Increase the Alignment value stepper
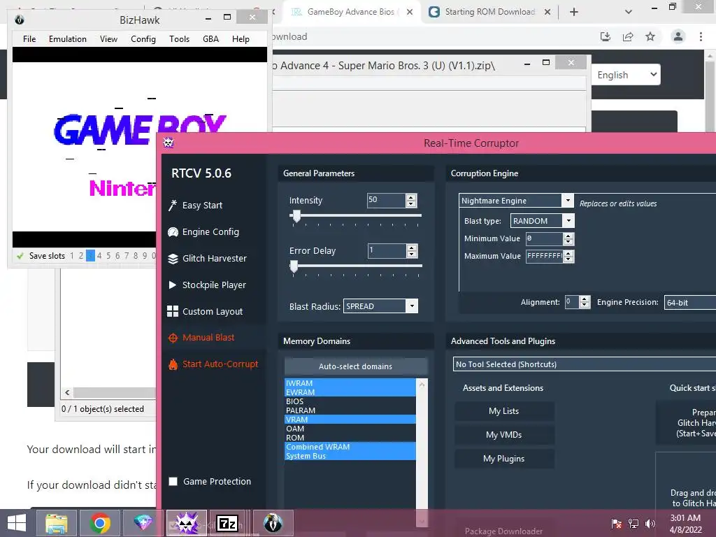716x537 pixels. 585,299
